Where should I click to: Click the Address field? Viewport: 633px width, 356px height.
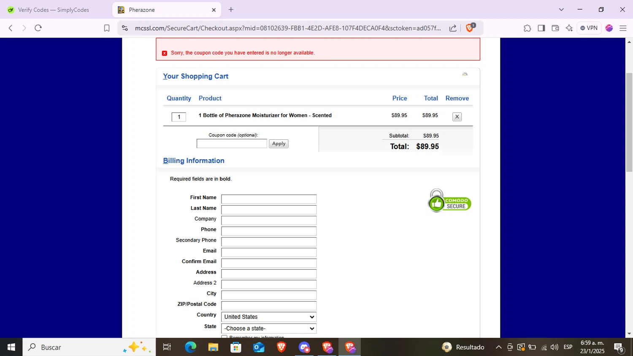[269, 274]
